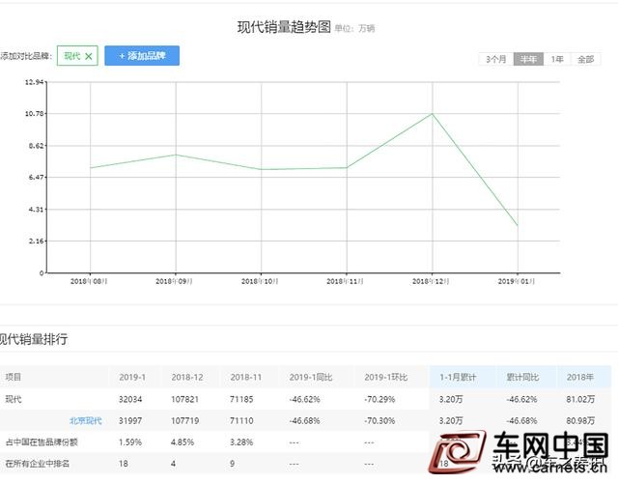618x484 pixels.
Task: Click the 现代销量趋势图 chart title
Action: click(x=284, y=27)
